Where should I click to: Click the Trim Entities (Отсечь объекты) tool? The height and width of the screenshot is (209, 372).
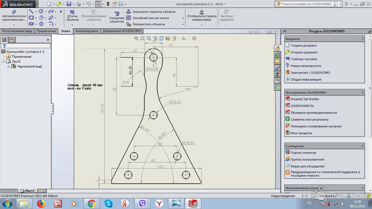pyautogui.click(x=72, y=16)
